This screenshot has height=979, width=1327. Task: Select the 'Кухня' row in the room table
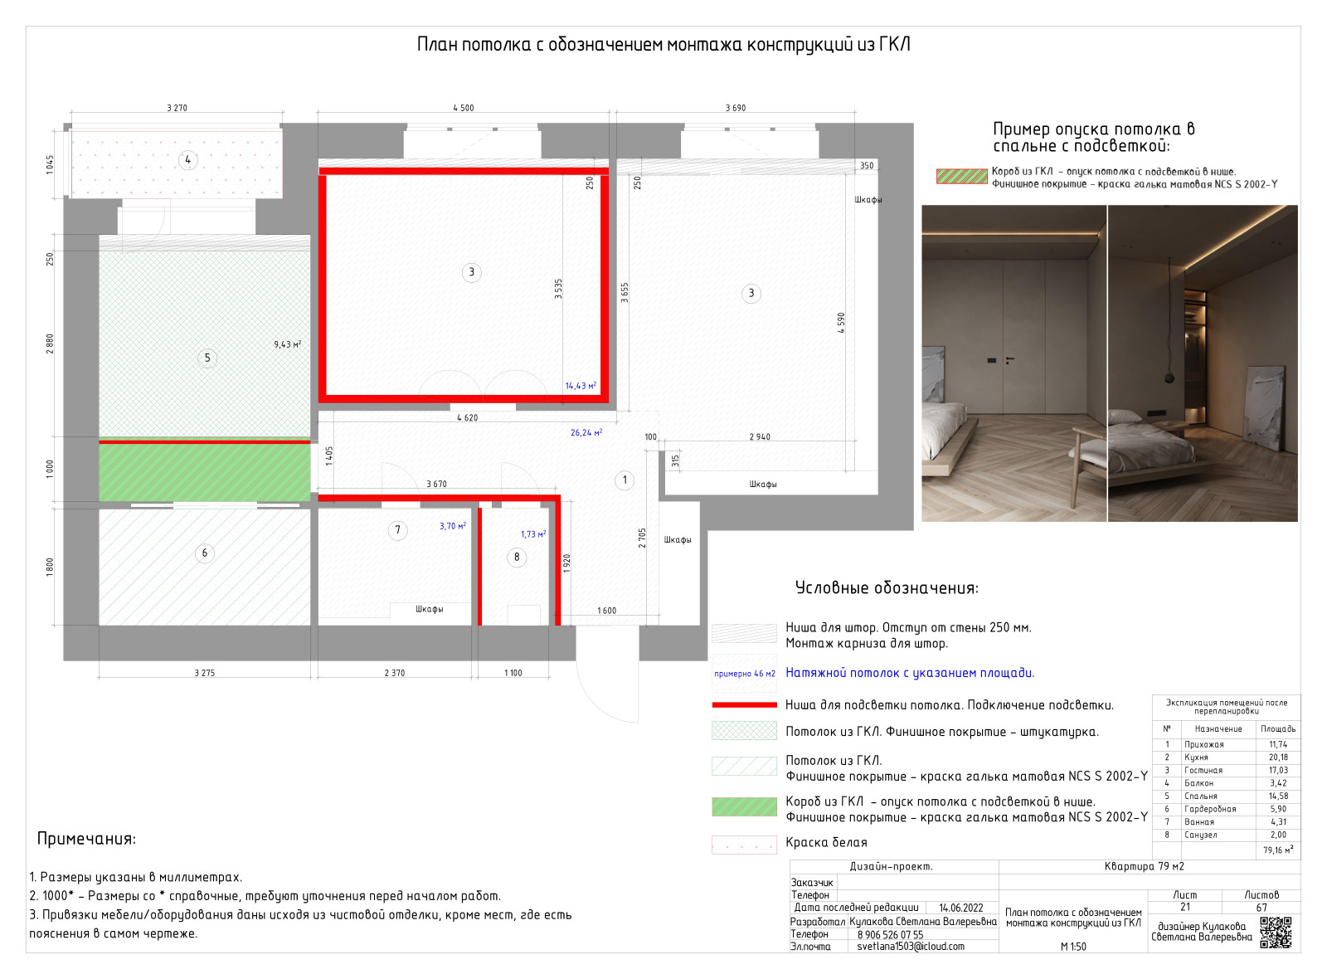click(1226, 757)
